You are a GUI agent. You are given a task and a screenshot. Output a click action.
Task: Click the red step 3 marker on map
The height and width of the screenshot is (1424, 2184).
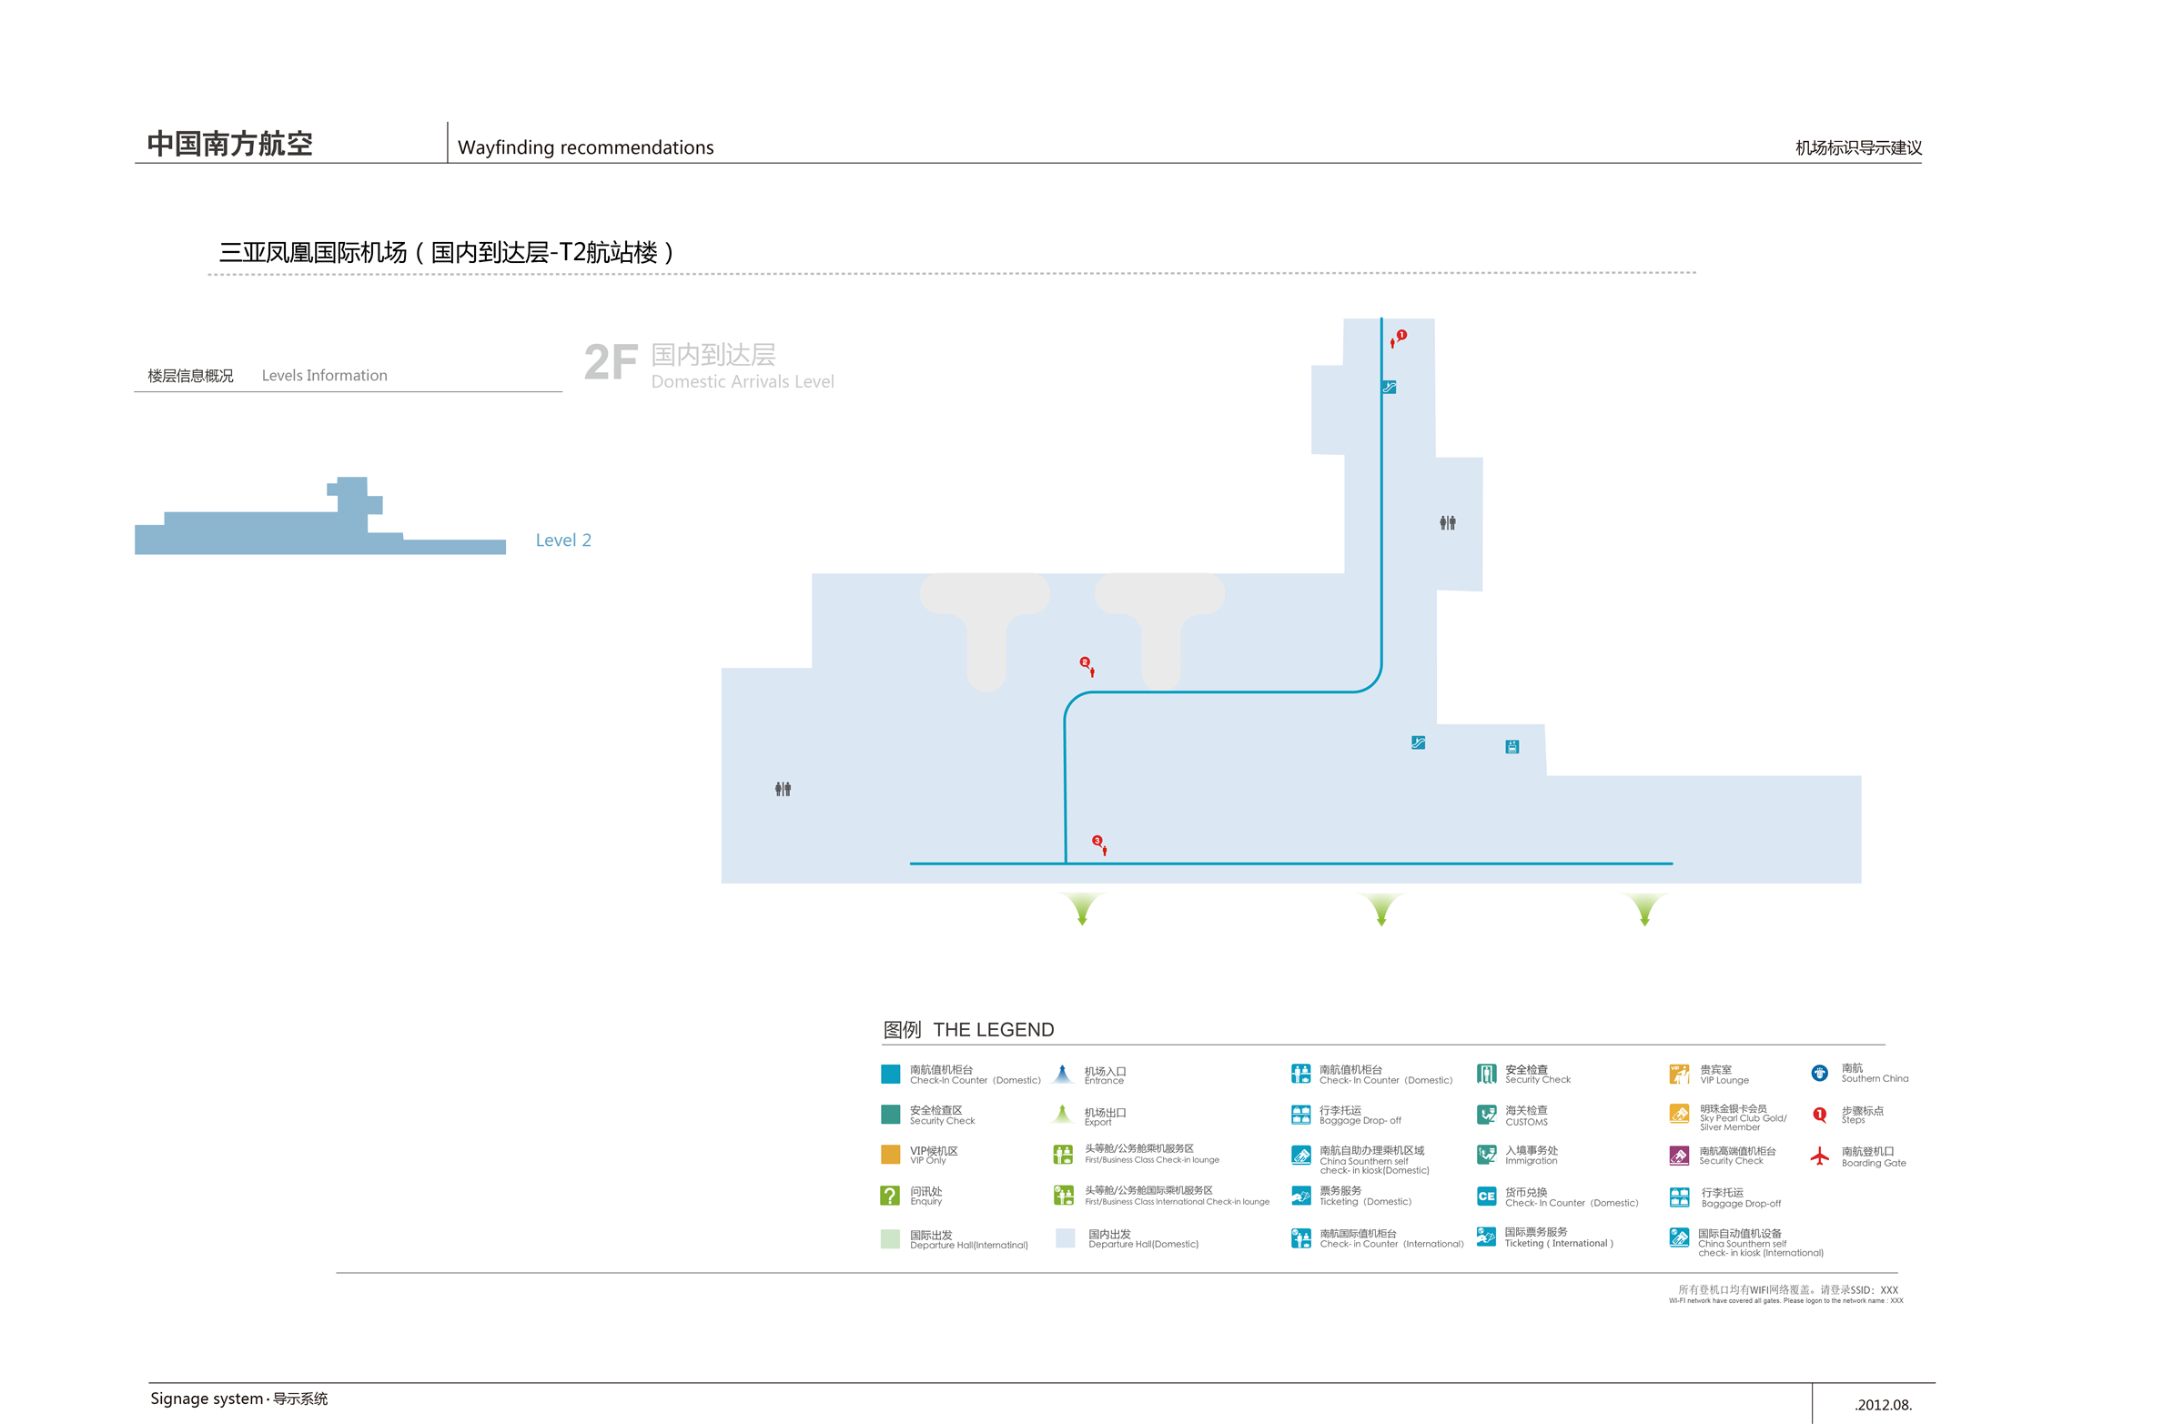coord(1097,841)
